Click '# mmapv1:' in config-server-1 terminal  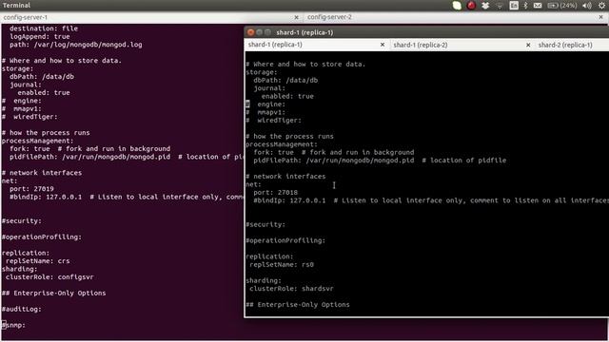(x=21, y=108)
